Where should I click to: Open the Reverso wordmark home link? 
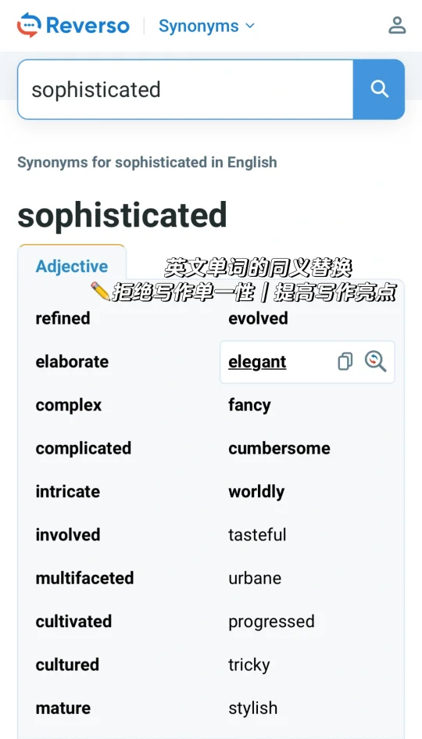pyautogui.click(x=88, y=26)
